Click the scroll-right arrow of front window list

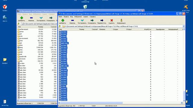182,103
